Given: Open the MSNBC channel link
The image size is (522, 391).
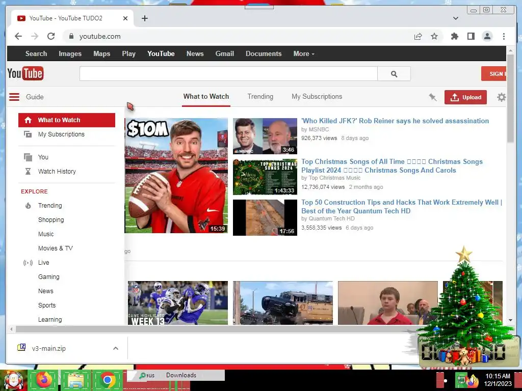Looking at the screenshot, I should 319,129.
